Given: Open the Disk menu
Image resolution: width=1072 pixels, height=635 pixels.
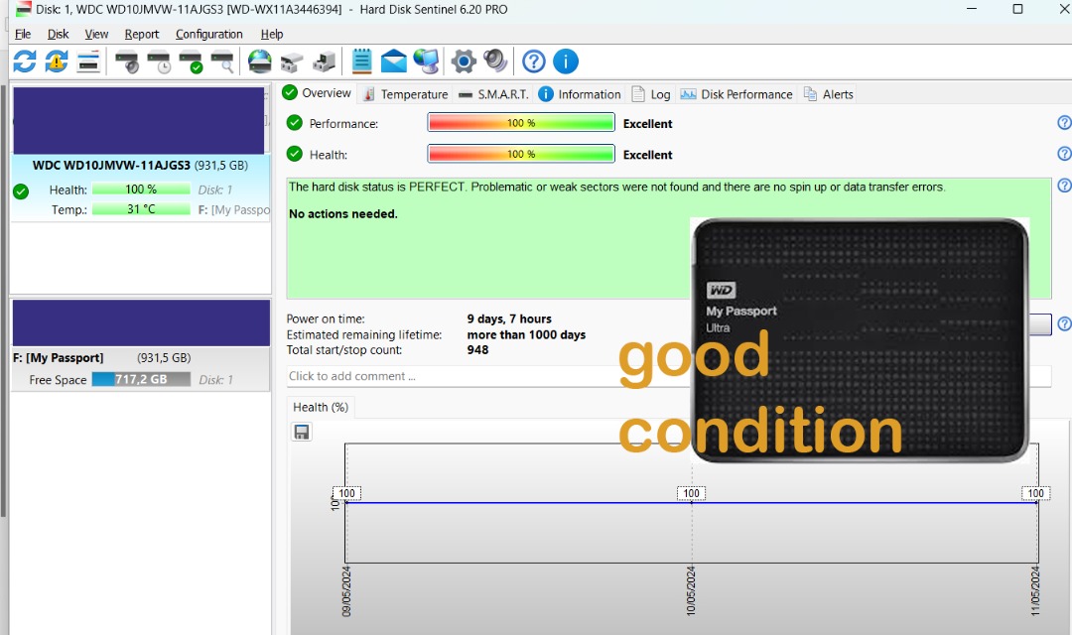Looking at the screenshot, I should click(58, 34).
